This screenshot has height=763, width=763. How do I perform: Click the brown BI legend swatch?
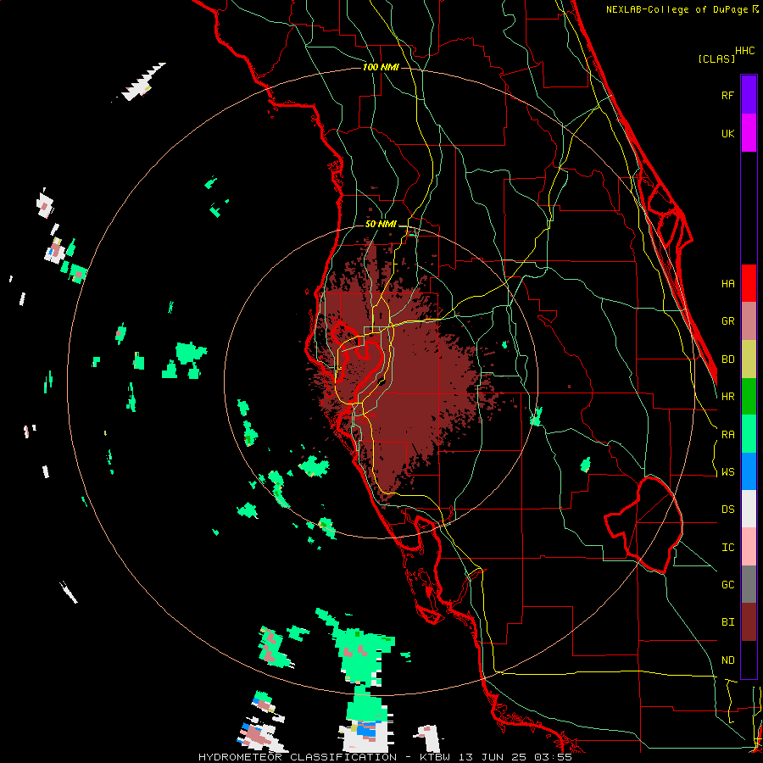click(x=749, y=622)
